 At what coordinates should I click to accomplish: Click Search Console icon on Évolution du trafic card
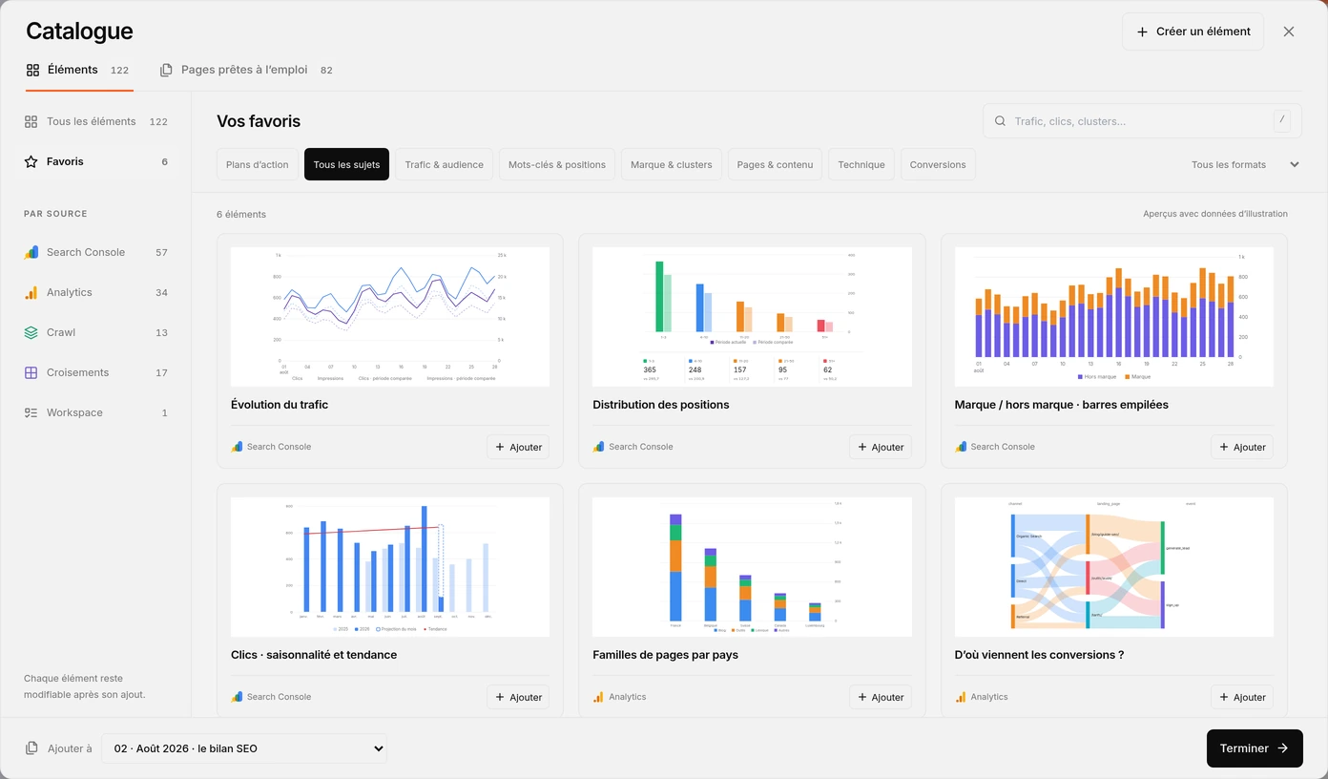[x=238, y=447]
